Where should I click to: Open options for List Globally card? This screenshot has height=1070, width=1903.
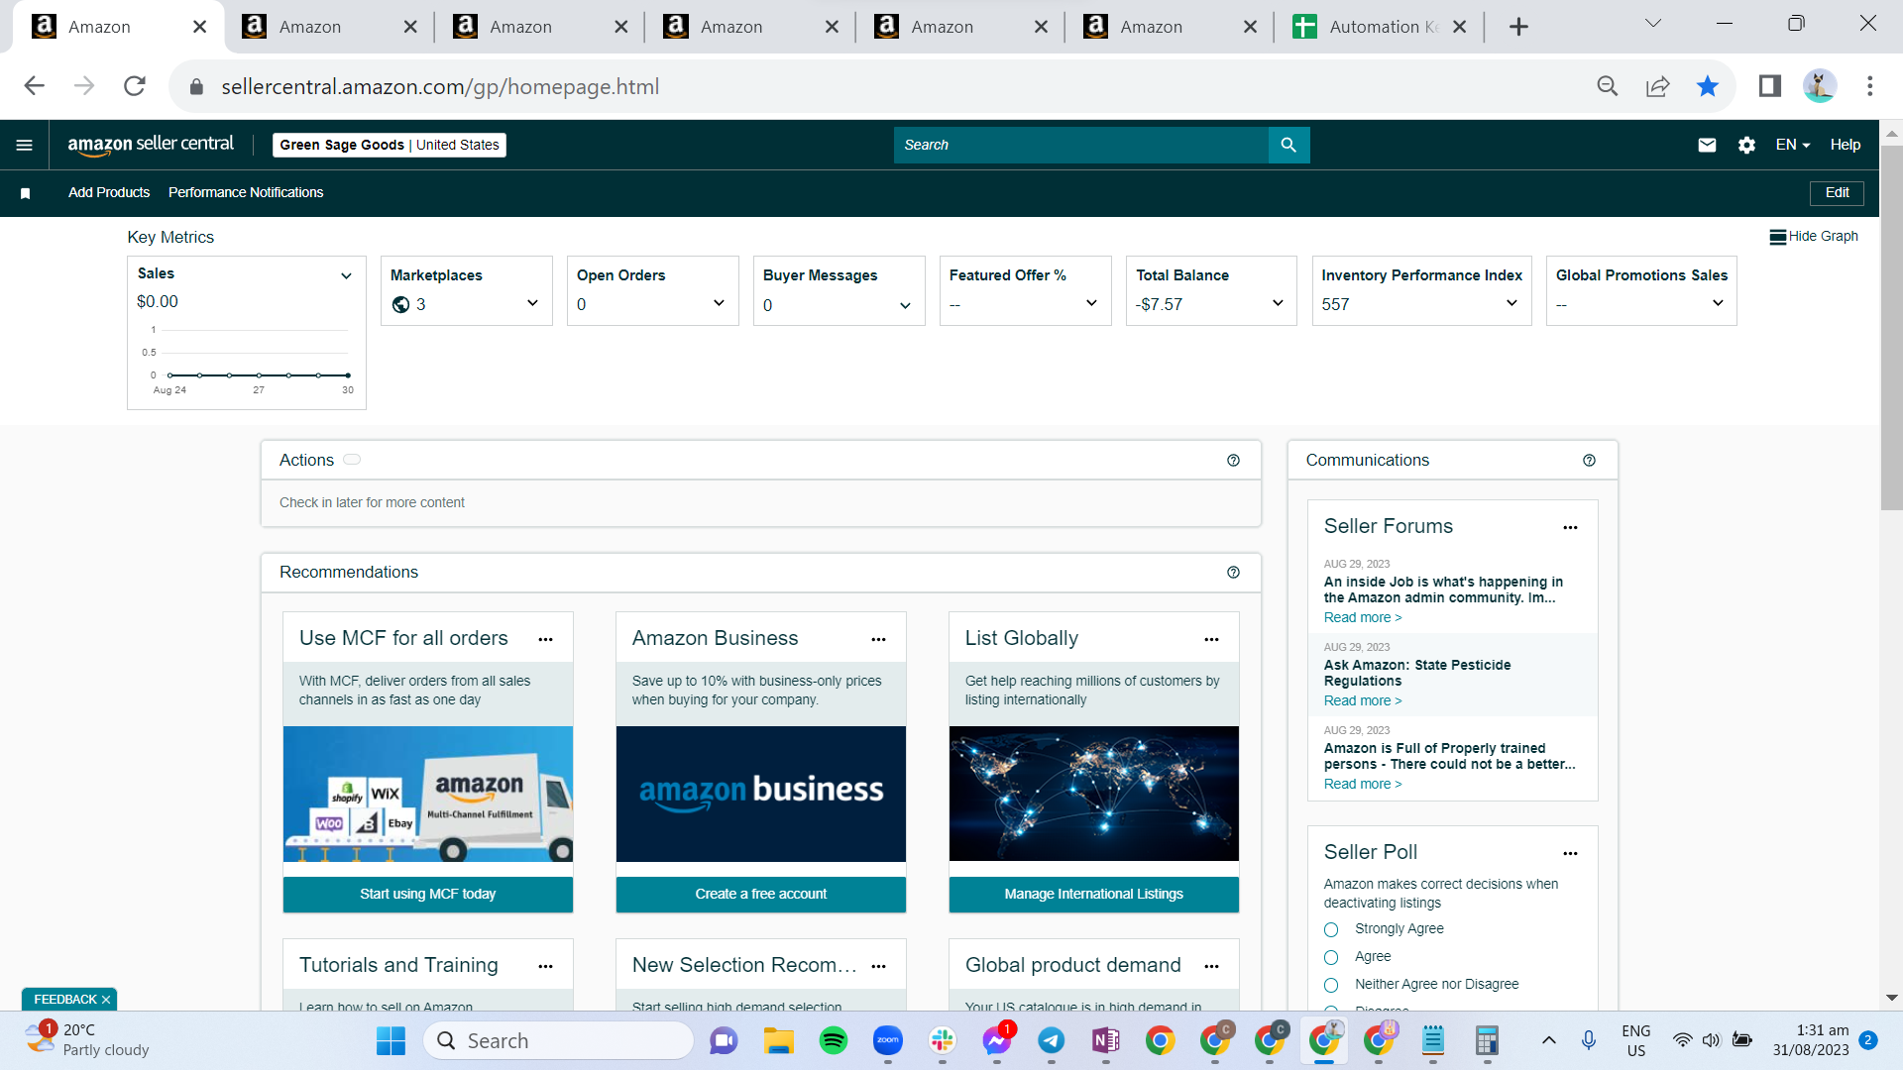pyautogui.click(x=1211, y=639)
